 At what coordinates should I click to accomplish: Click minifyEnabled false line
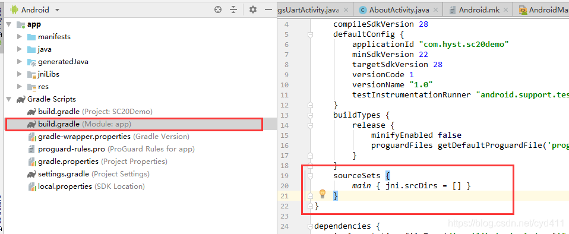click(416, 135)
